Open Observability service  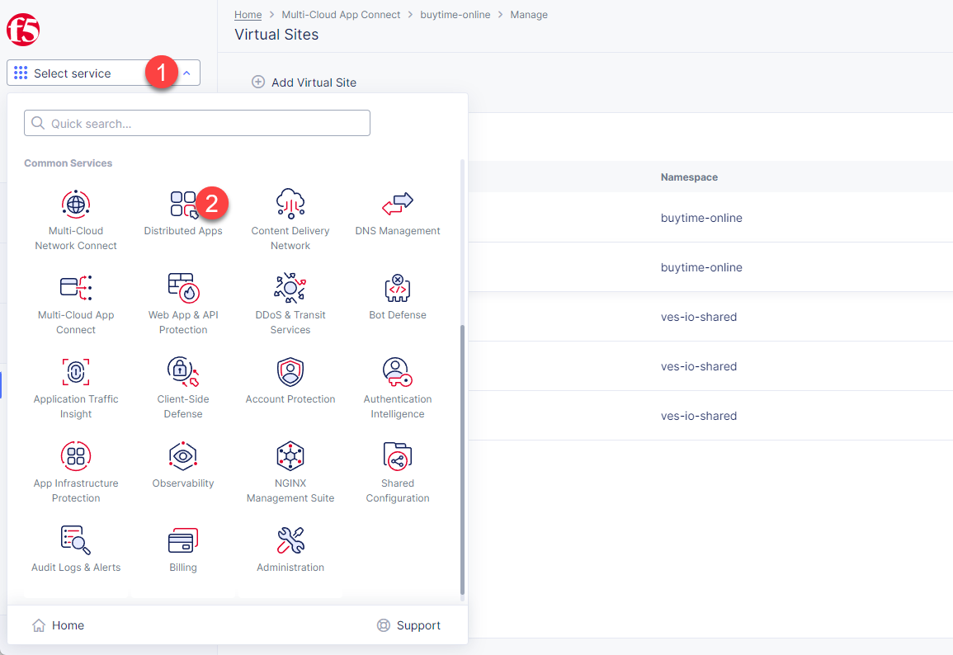[183, 464]
